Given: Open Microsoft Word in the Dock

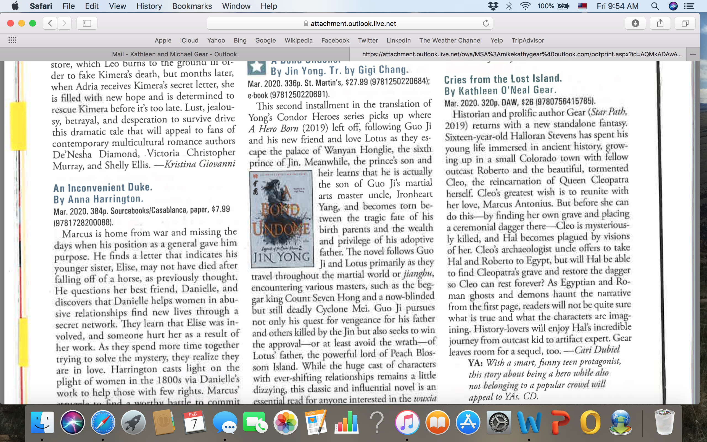Looking at the screenshot, I should (529, 422).
